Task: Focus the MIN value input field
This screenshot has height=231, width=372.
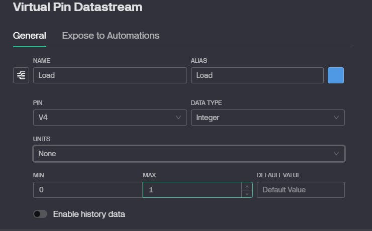Action: tap(87, 190)
